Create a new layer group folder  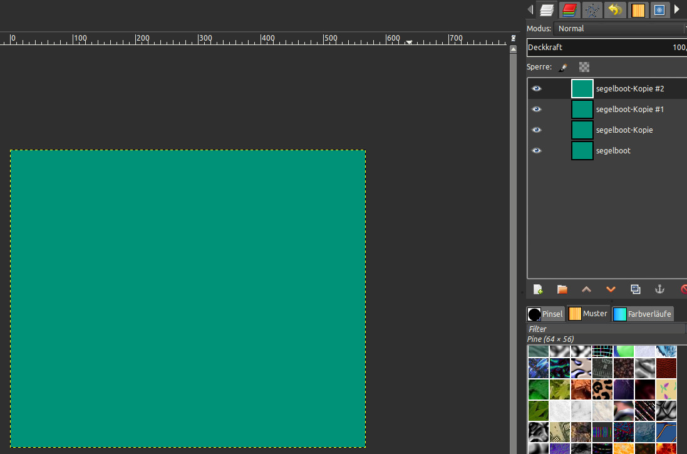coord(562,289)
